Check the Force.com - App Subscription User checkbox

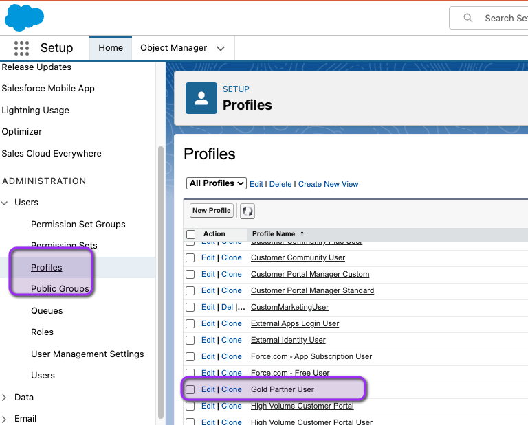[190, 357]
